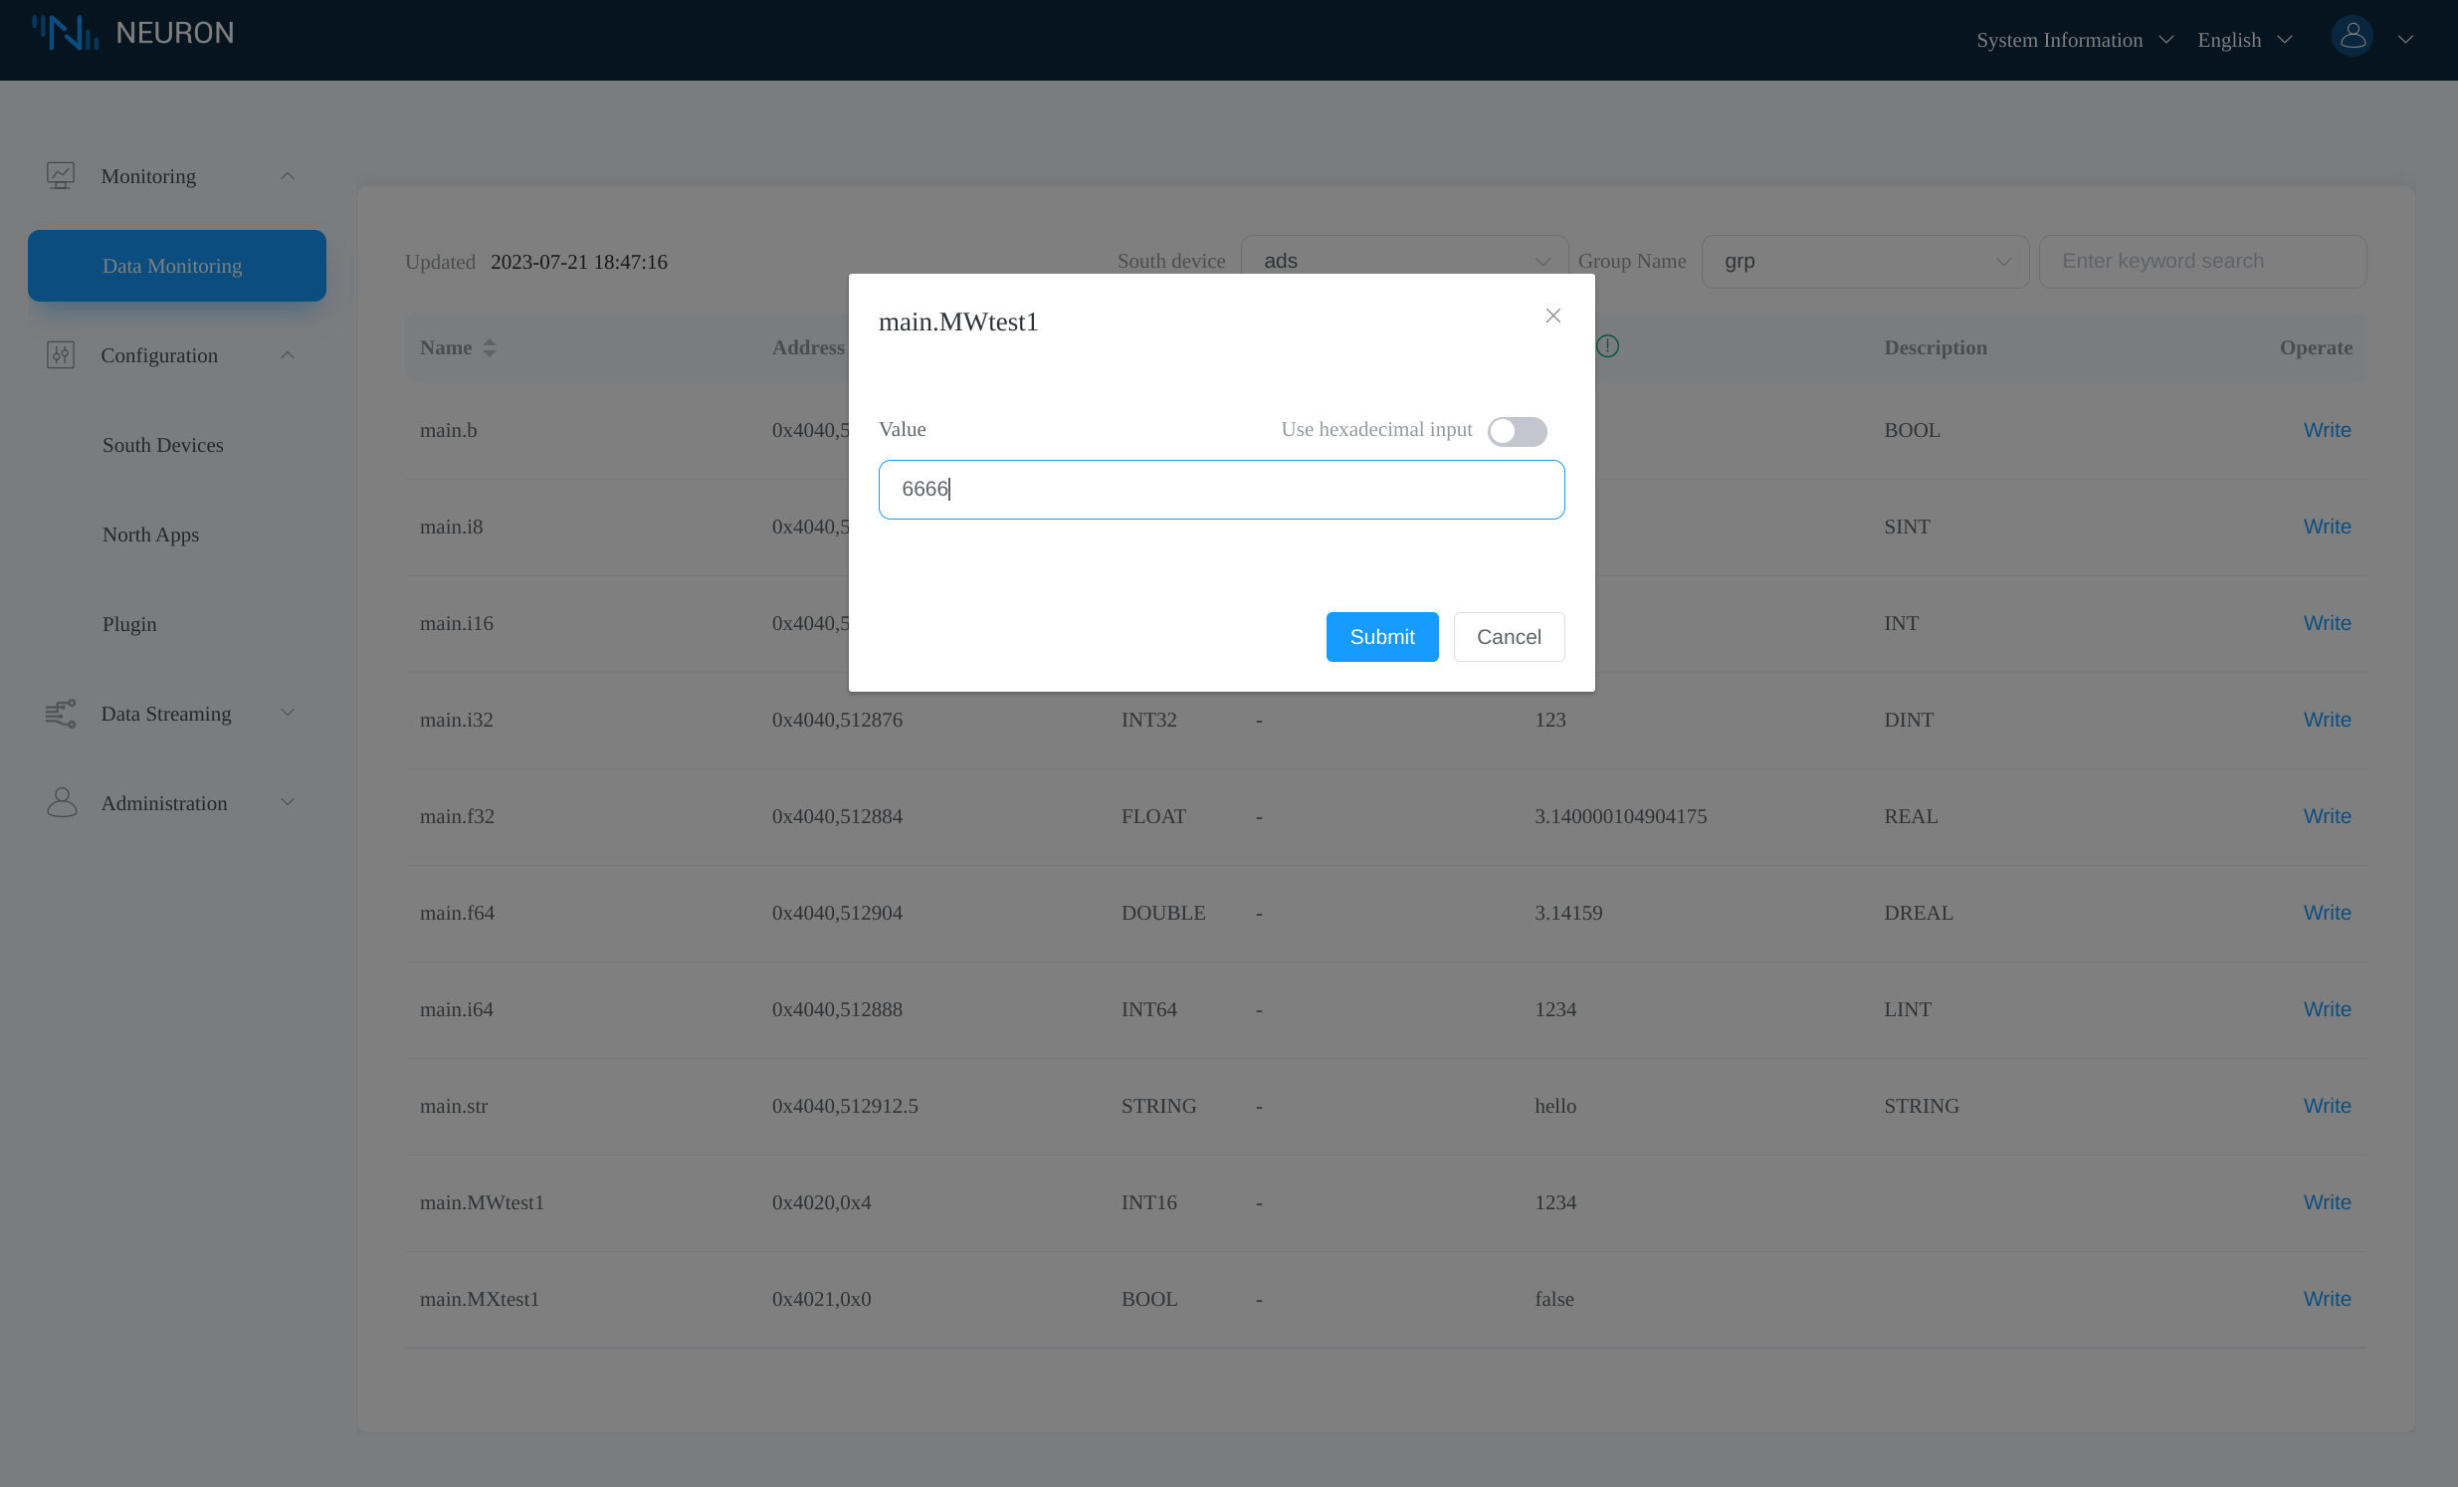Cancel the write dialog

tap(1509, 636)
